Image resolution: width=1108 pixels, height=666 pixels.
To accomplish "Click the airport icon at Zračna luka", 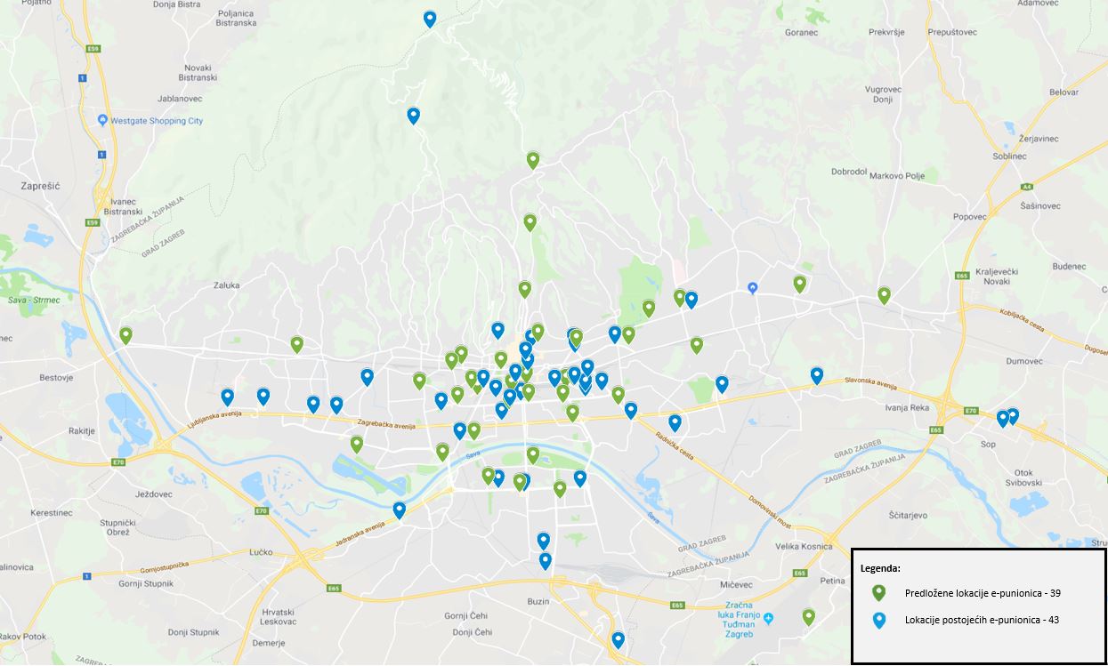I will coord(768,618).
